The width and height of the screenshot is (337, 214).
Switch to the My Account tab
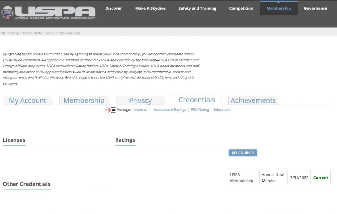[28, 100]
